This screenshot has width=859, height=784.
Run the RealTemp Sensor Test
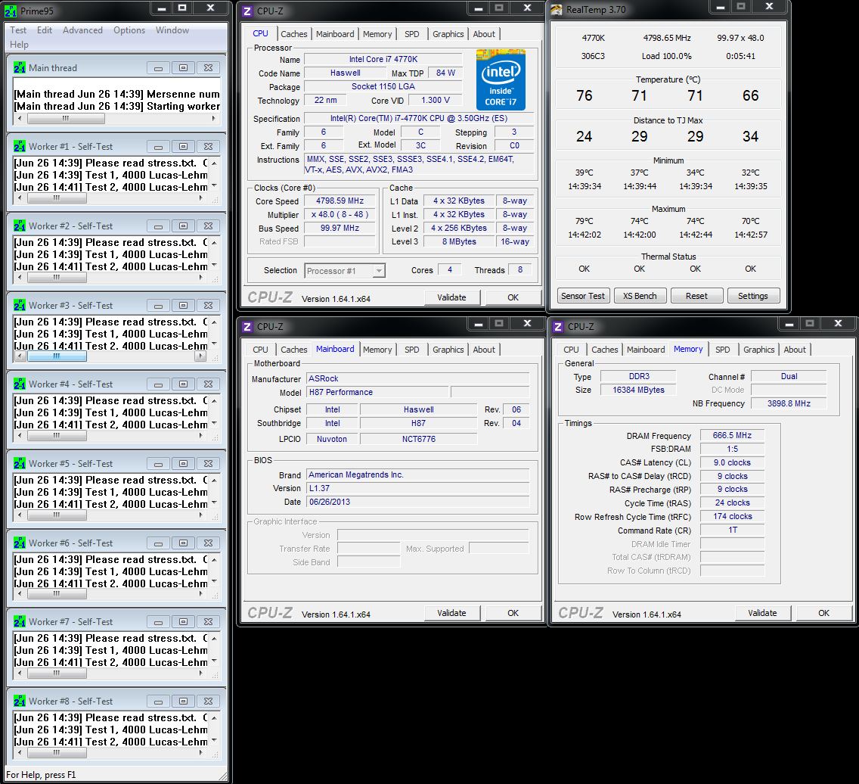pos(583,296)
